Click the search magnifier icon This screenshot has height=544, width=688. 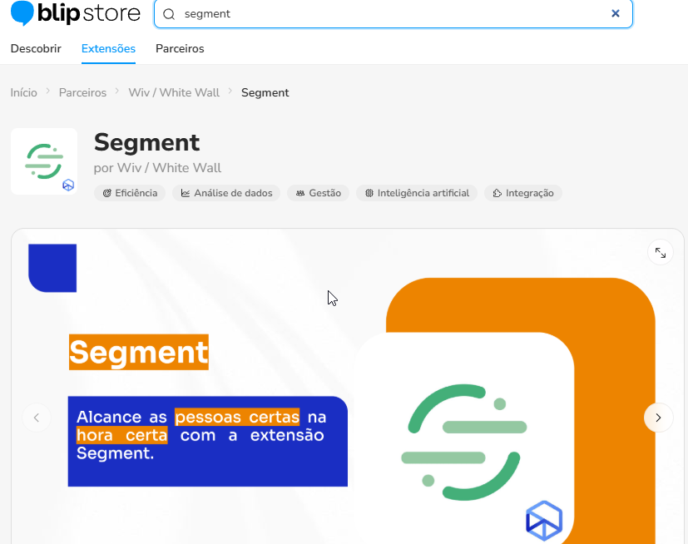click(x=169, y=14)
